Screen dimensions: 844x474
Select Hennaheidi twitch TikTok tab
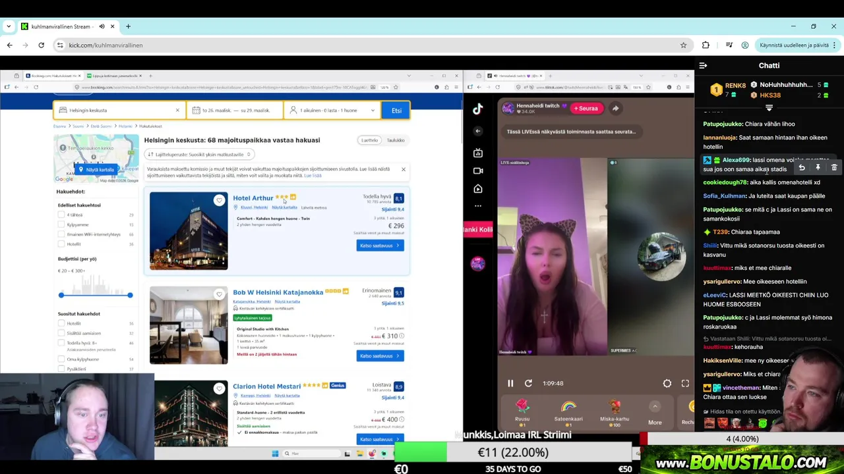(x=515, y=76)
